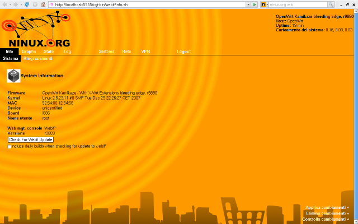Click the green Go button beside address bar
This screenshot has width=358, height=224.
click(255, 4)
